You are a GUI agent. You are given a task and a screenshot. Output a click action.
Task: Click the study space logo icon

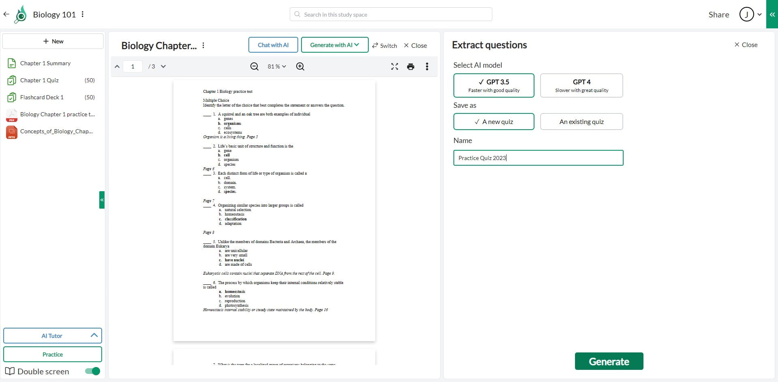tap(20, 15)
